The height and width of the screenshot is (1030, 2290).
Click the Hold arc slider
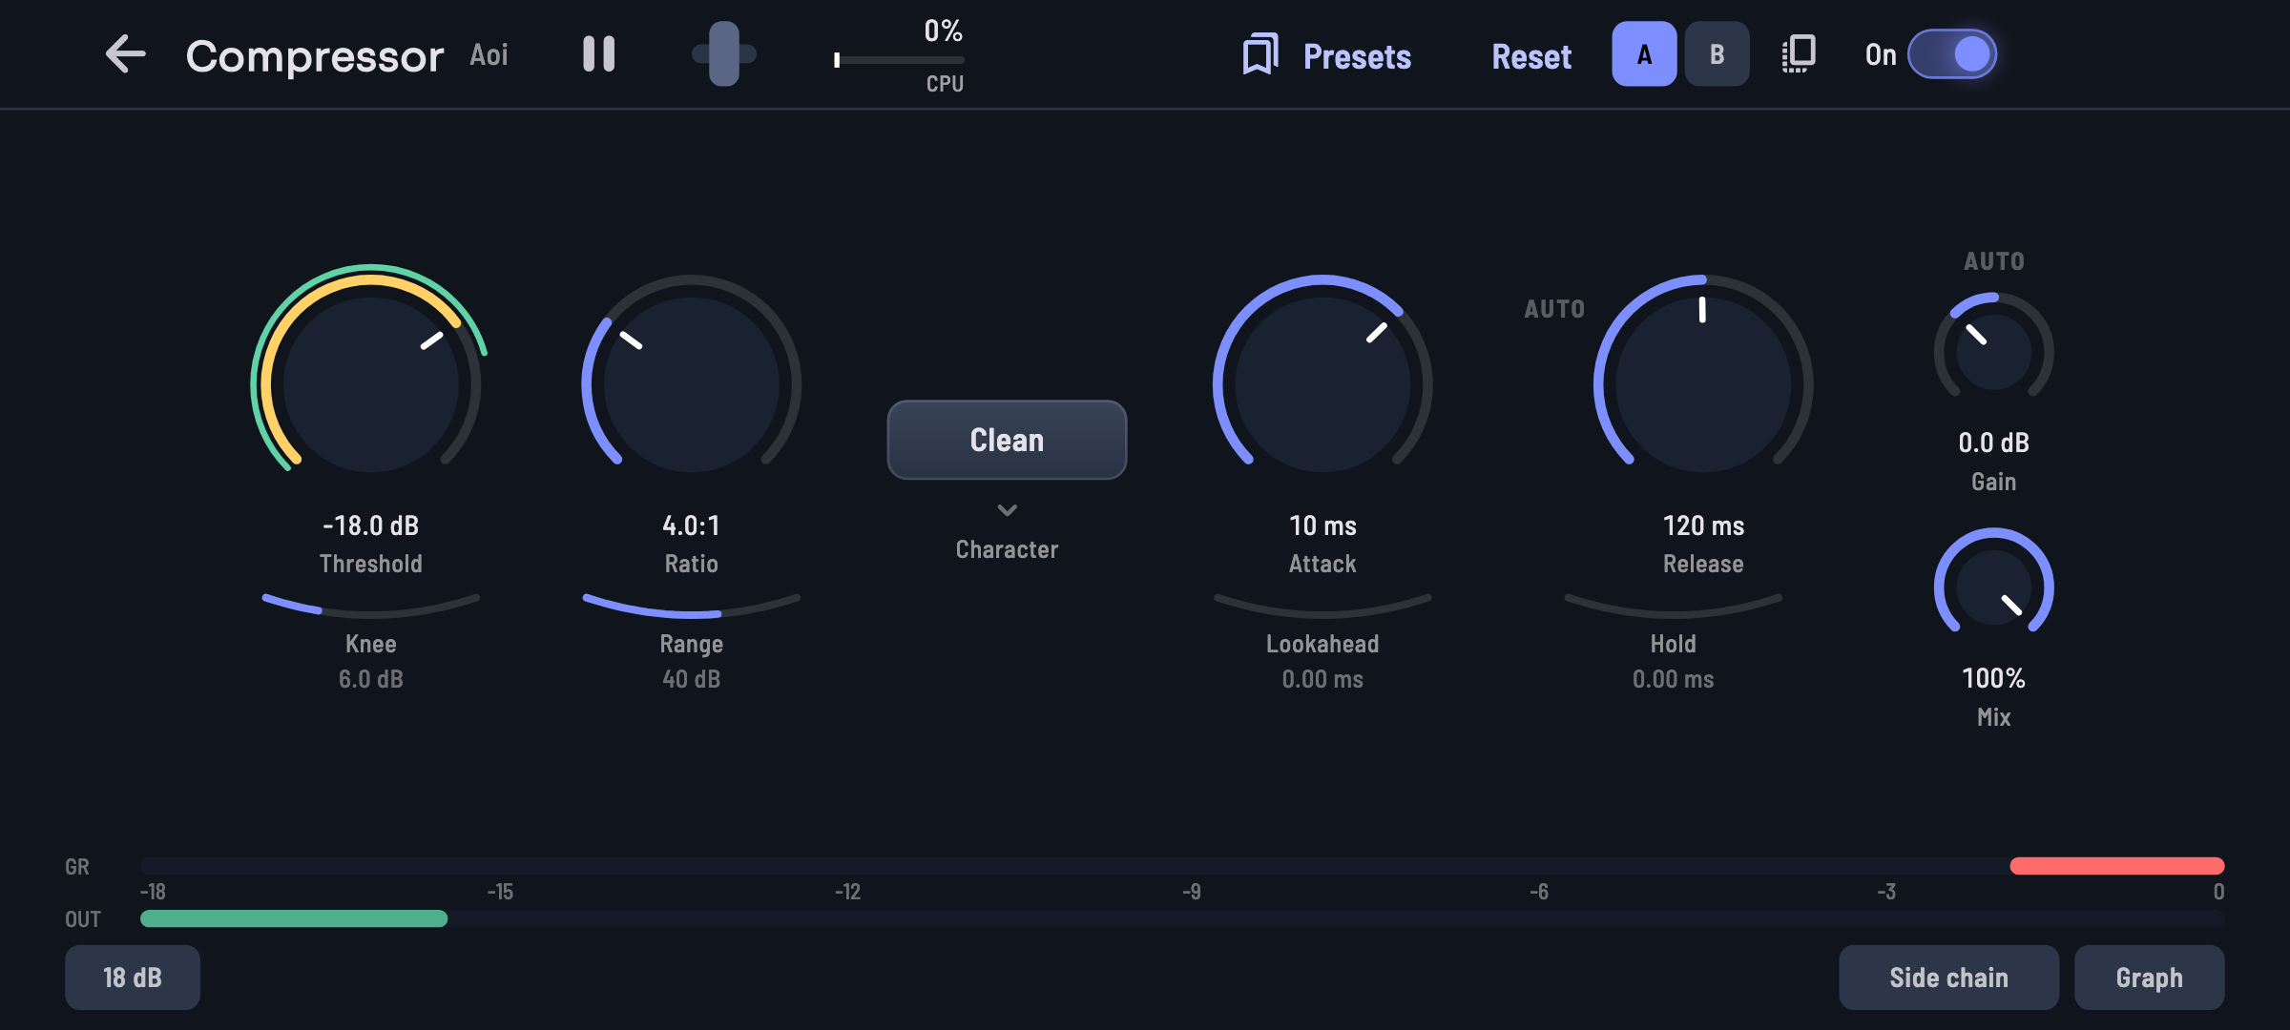1673,605
